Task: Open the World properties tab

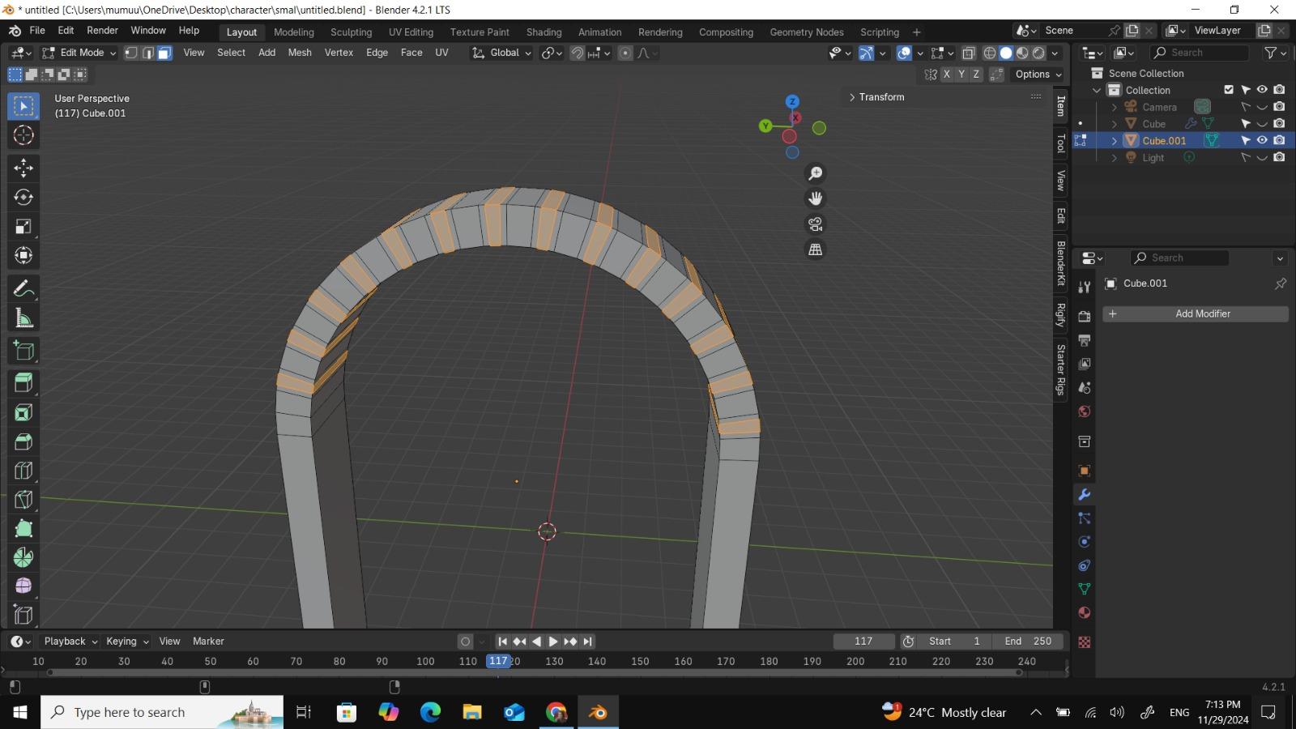Action: (x=1085, y=411)
